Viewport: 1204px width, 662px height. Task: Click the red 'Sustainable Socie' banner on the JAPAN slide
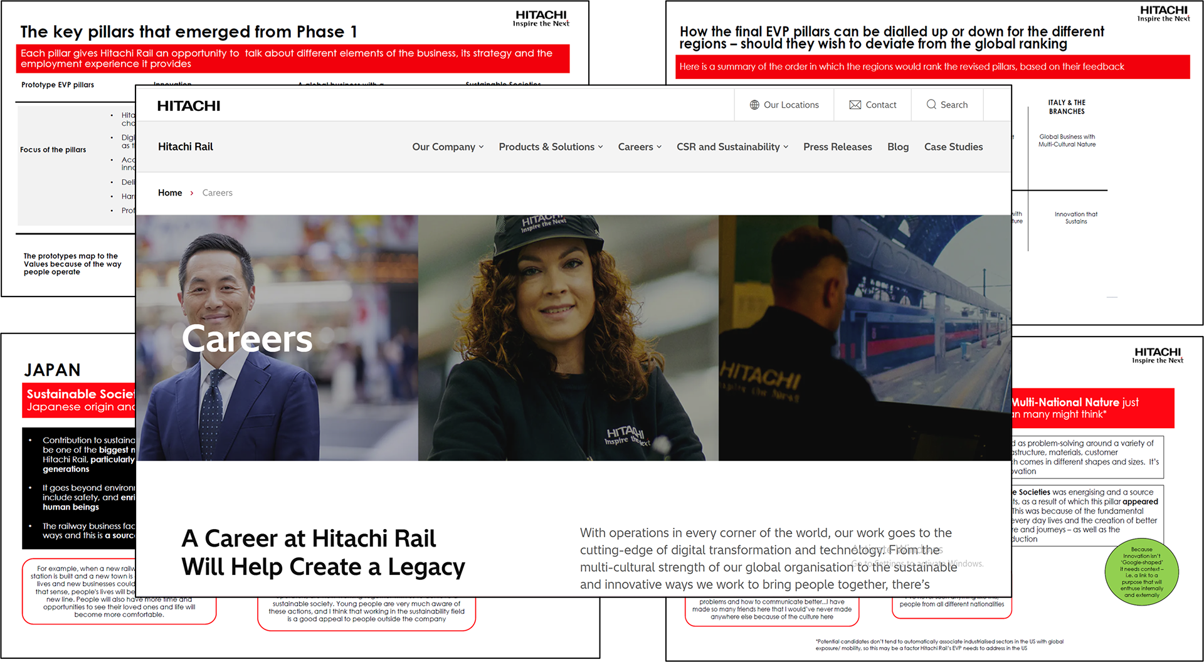(79, 400)
